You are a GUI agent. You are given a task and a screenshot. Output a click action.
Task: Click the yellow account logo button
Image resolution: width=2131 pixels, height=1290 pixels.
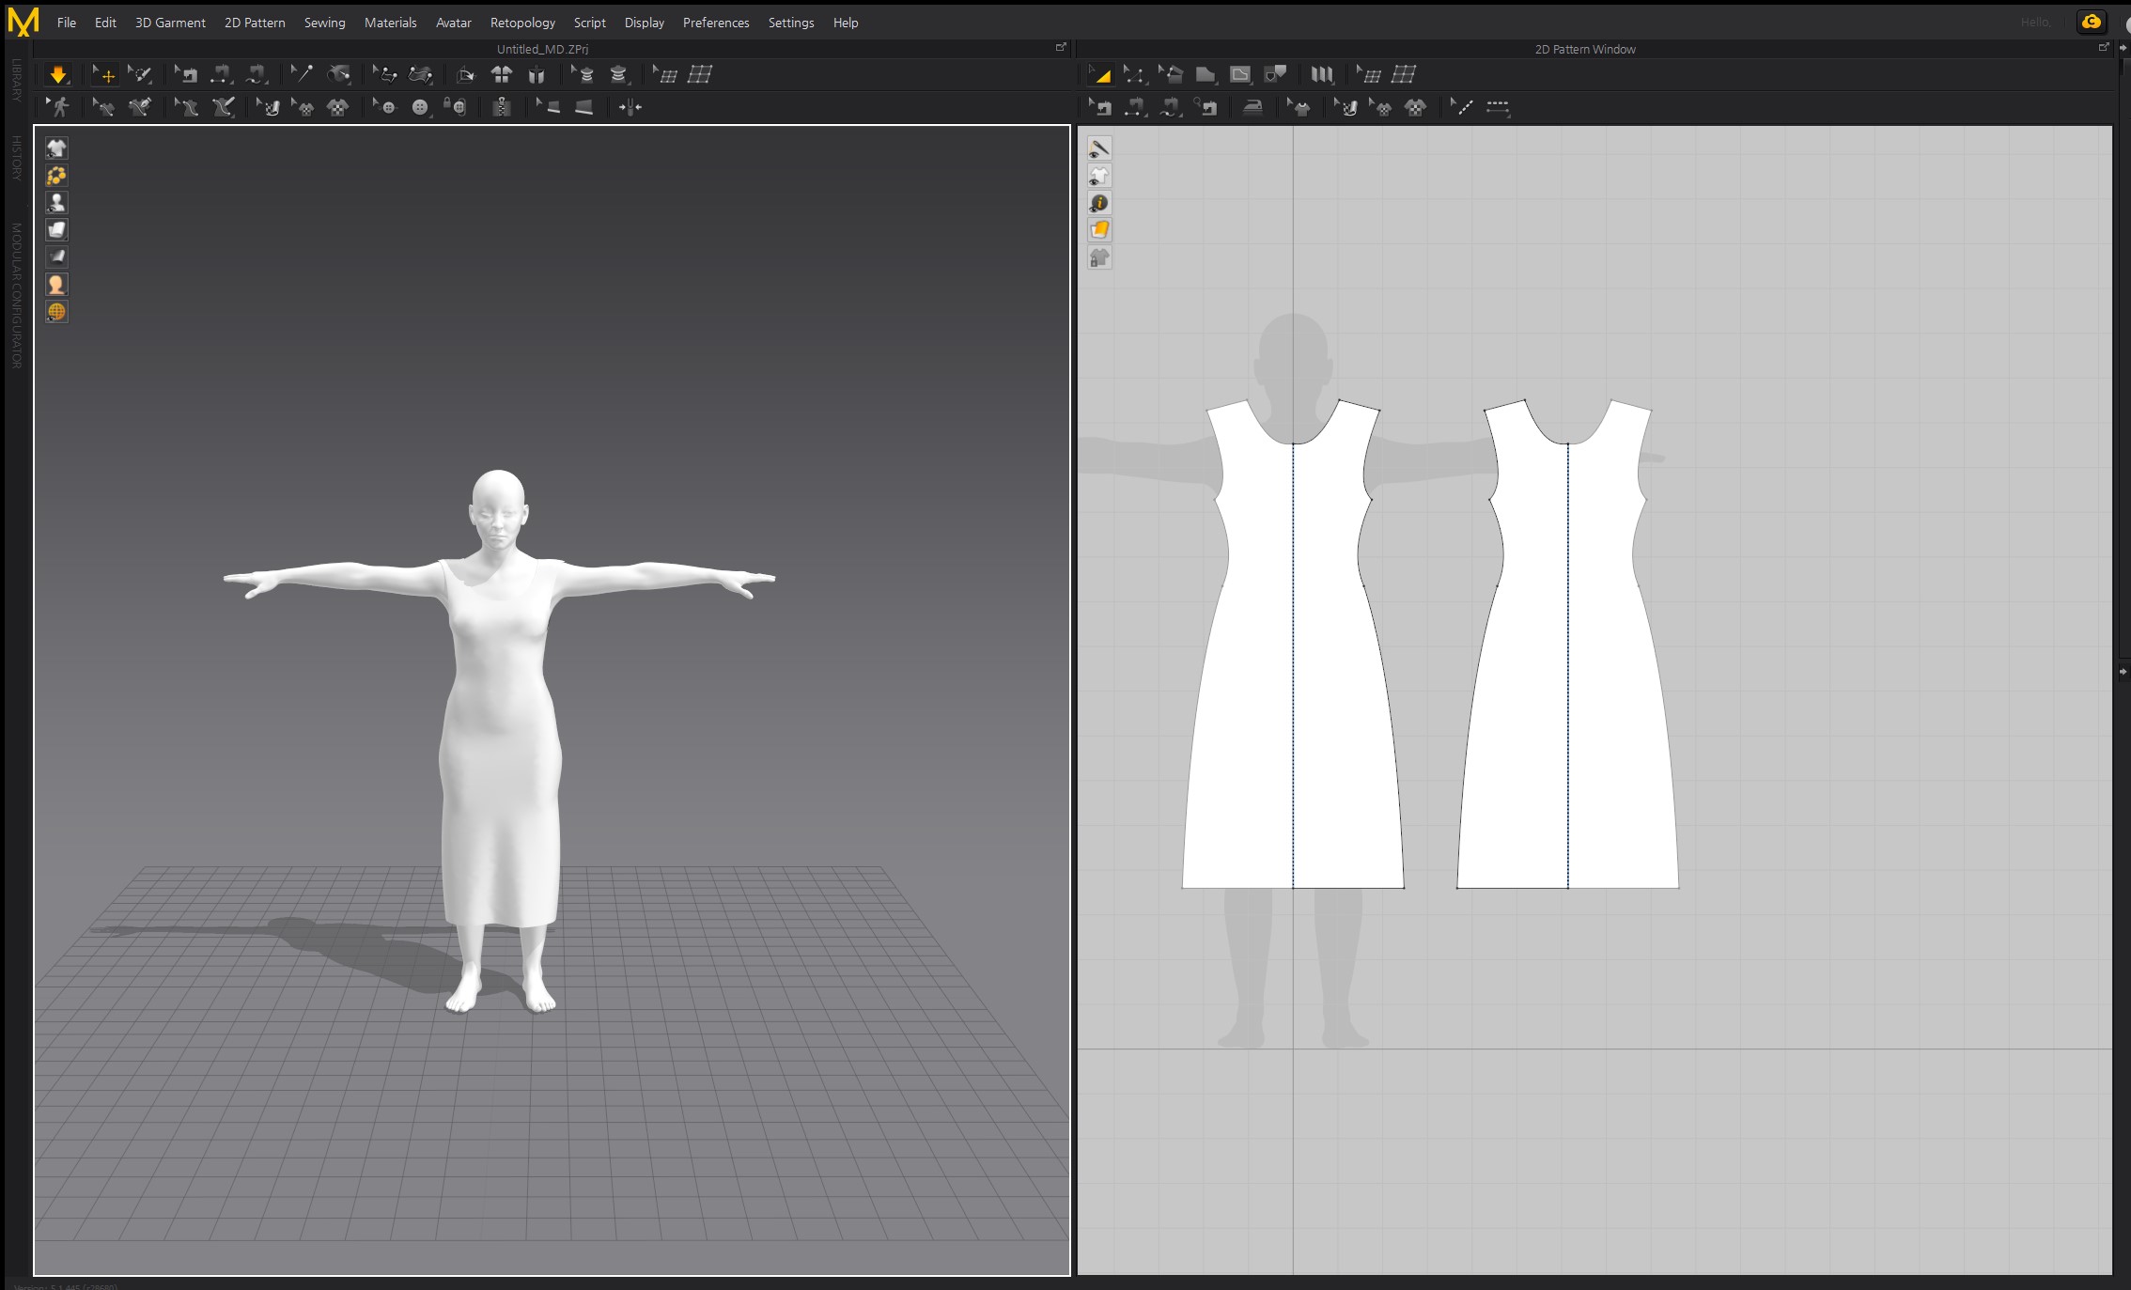[2091, 22]
